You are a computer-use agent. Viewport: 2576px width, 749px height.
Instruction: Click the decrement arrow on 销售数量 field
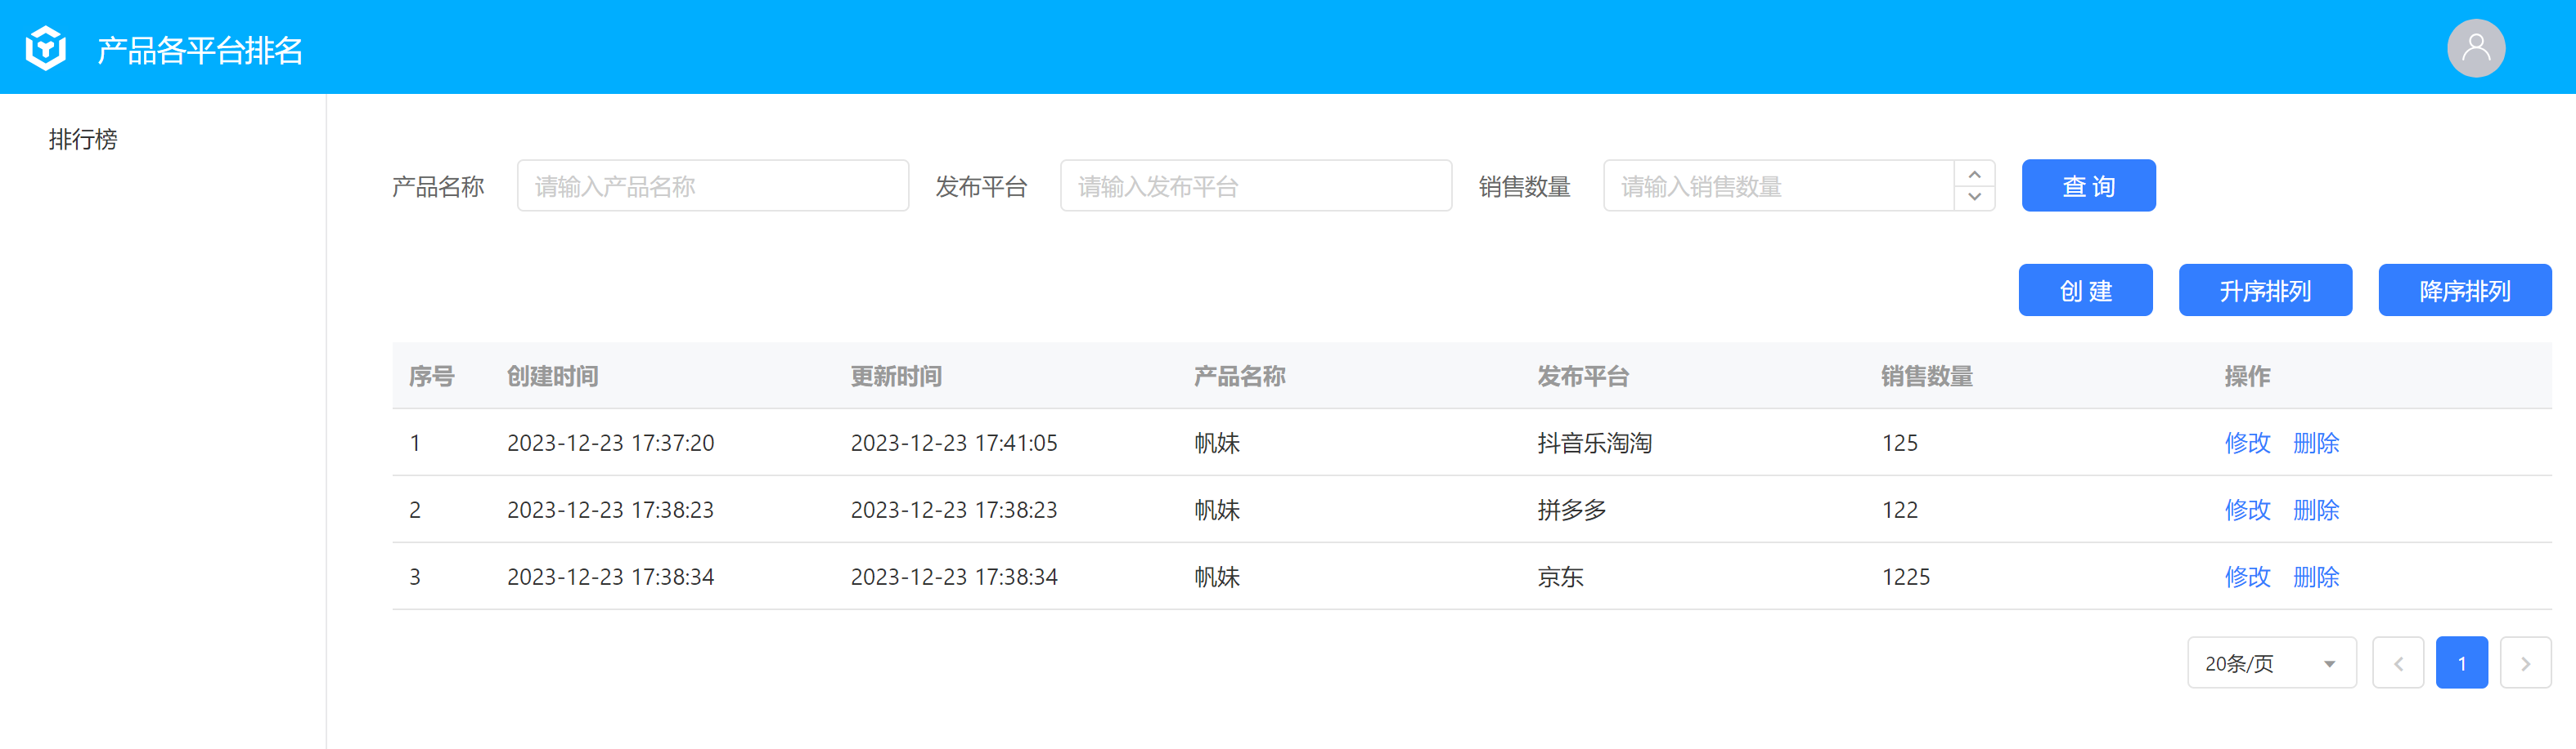(x=1975, y=198)
